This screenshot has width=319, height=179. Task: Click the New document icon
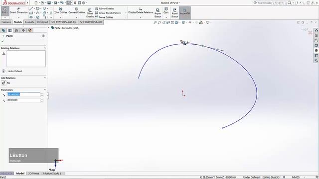pyautogui.click(x=36, y=3)
